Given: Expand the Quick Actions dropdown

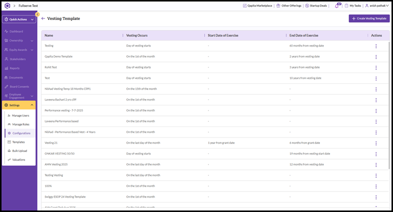Looking at the screenshot, I should (19, 19).
